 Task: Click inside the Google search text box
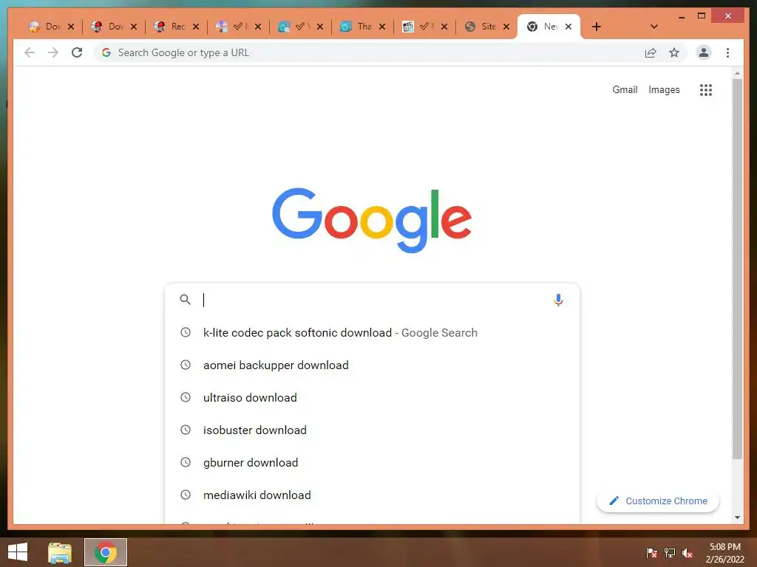point(374,300)
